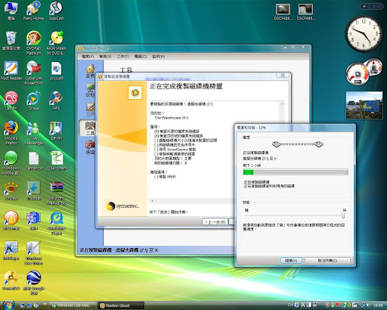The height and width of the screenshot is (310, 387).
Task: Close the Copy Drive wizard dialog
Action: tap(283, 75)
